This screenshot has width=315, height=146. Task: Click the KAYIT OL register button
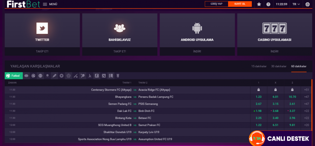[240, 4]
